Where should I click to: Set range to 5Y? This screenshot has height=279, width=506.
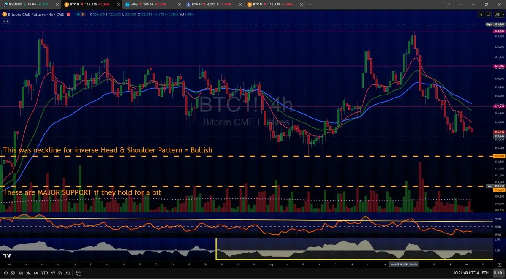[60, 273]
